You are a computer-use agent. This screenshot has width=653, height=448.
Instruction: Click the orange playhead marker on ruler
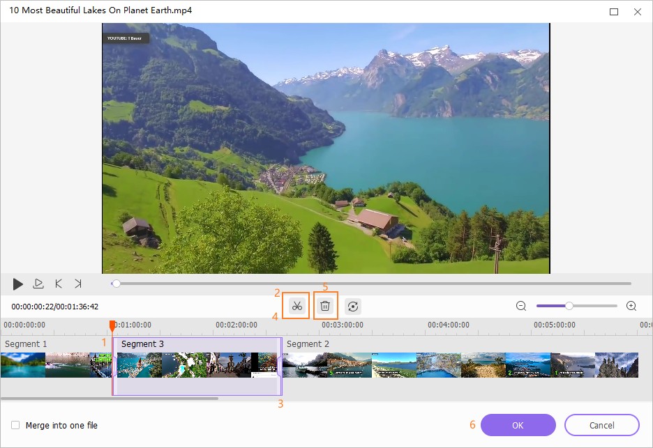tap(112, 325)
